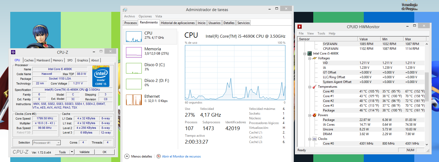
Task: Click the Min column header in HWMonitor
Action: 392,39
